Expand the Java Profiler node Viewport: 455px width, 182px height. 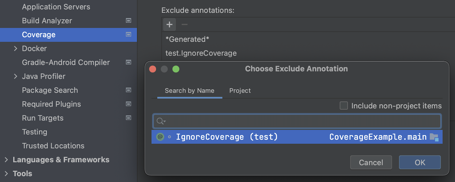[x=16, y=76]
